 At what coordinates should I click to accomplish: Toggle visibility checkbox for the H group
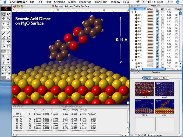(157, 60)
